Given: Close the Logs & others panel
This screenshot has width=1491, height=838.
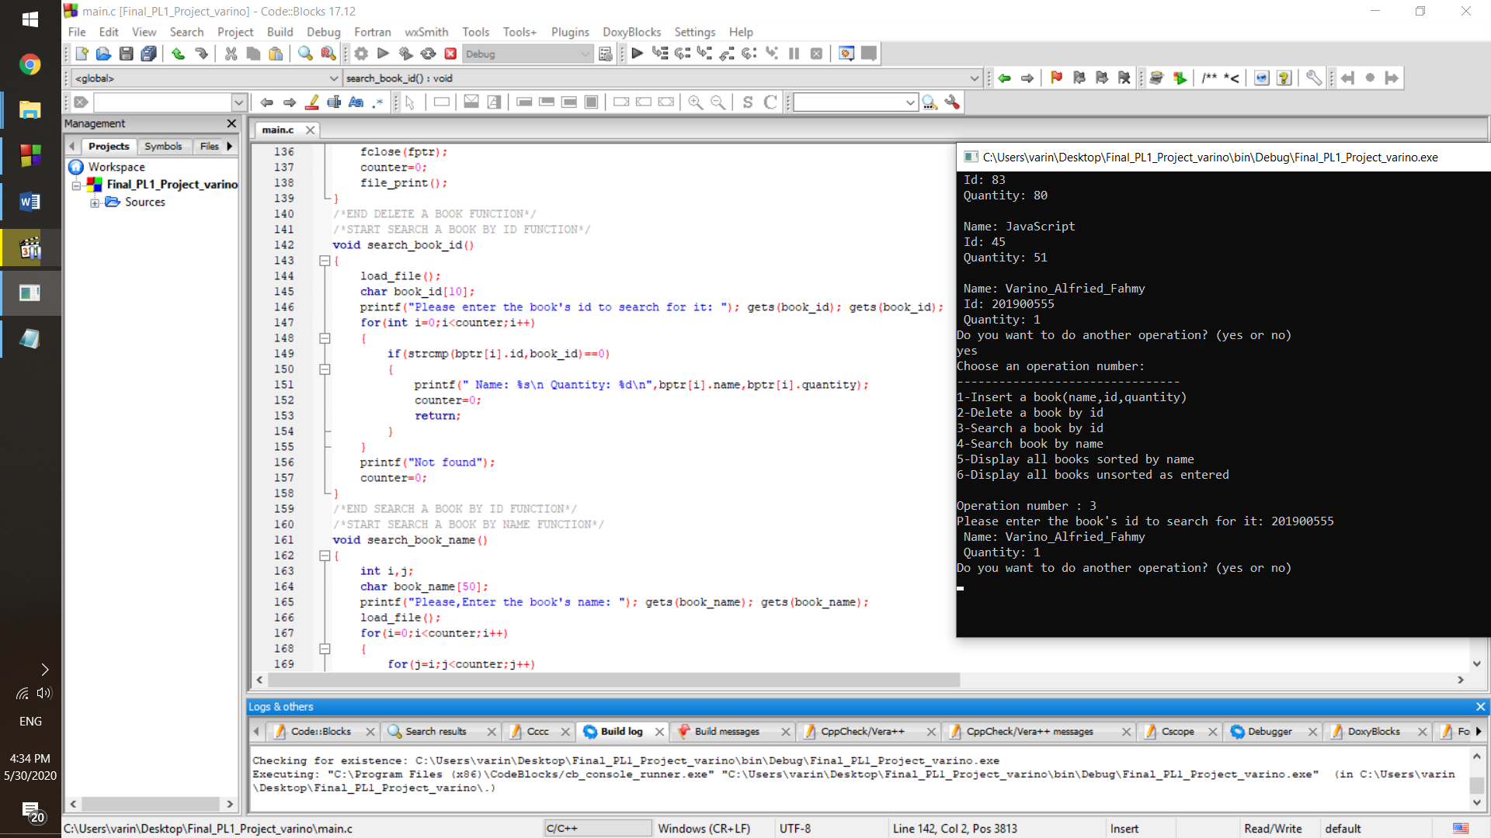Looking at the screenshot, I should coord(1480,706).
